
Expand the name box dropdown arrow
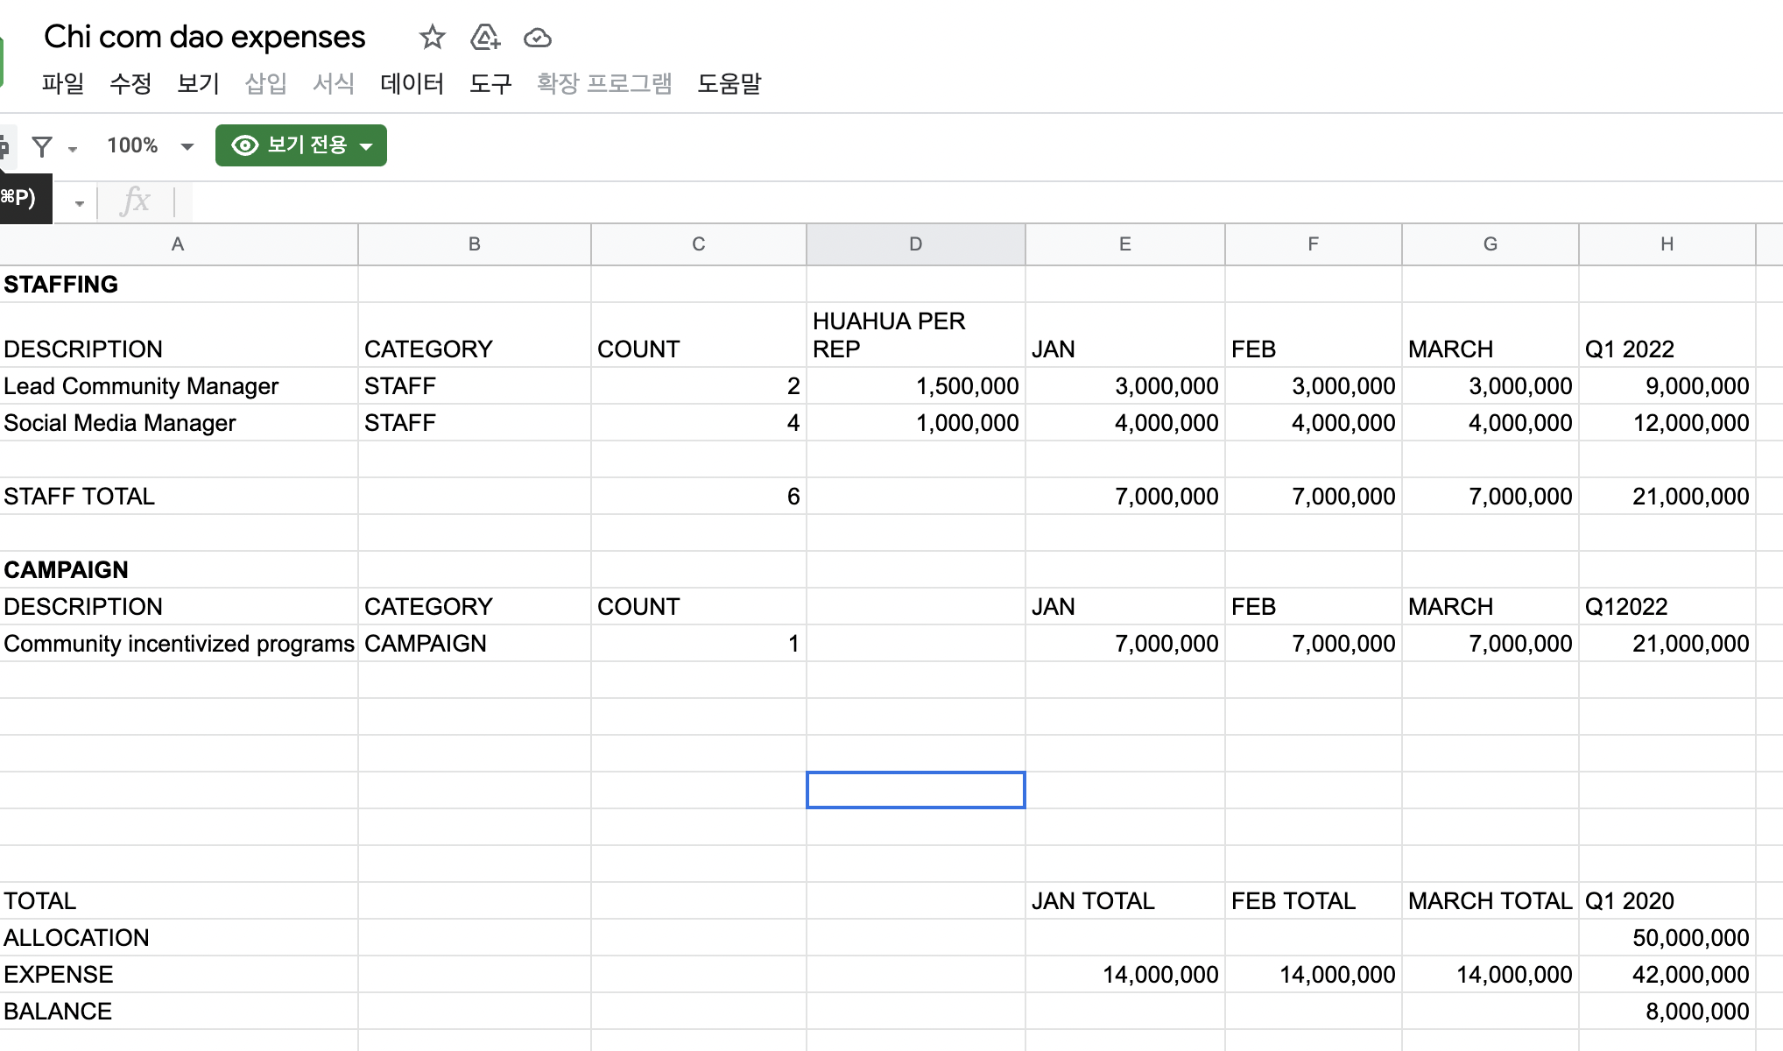pos(79,203)
